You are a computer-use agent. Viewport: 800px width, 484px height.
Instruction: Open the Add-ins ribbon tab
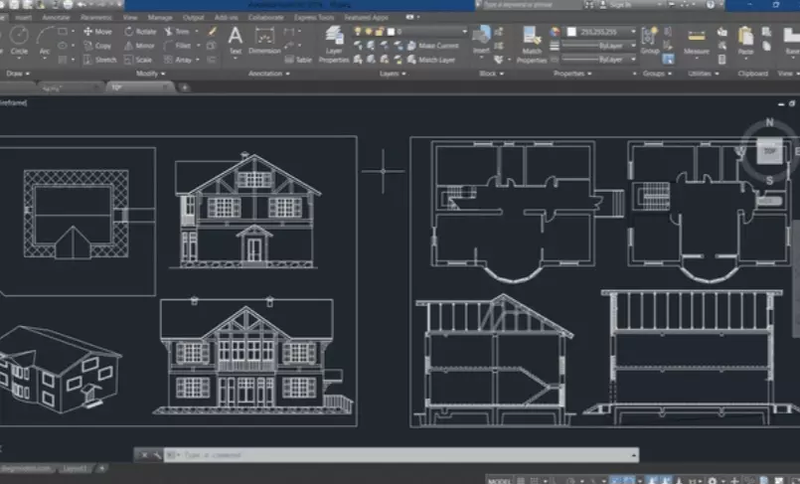point(226,17)
